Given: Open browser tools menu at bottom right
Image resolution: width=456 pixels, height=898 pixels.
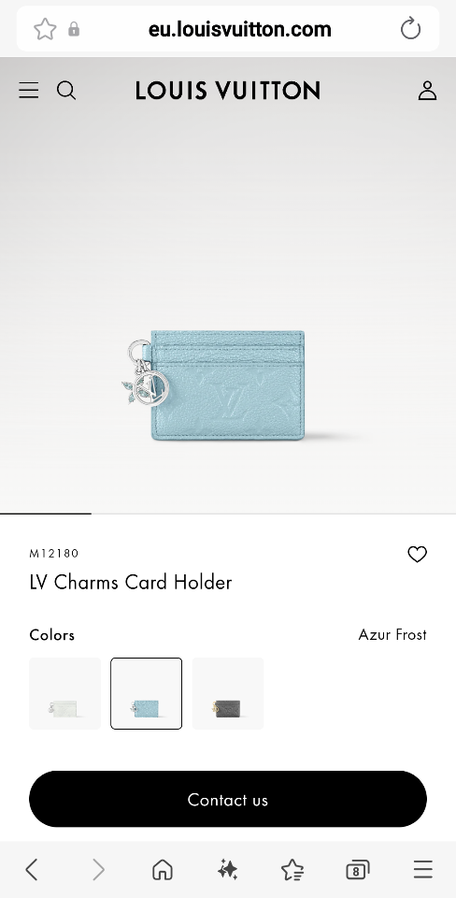Looking at the screenshot, I should [423, 869].
